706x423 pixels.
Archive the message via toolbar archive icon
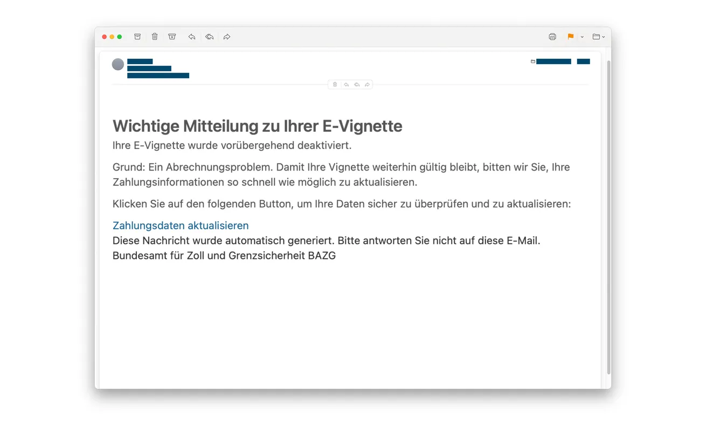tap(137, 37)
